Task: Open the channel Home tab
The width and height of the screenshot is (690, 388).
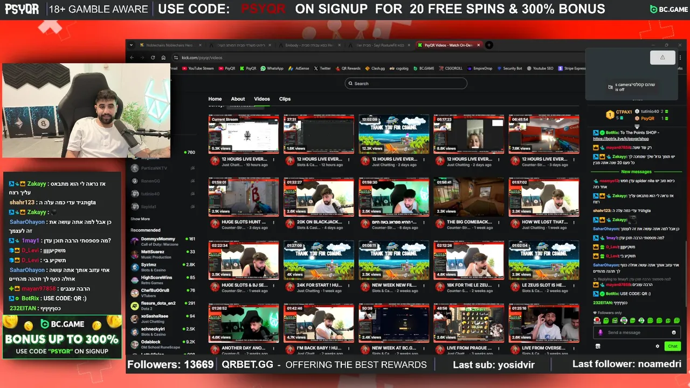Action: click(x=215, y=99)
